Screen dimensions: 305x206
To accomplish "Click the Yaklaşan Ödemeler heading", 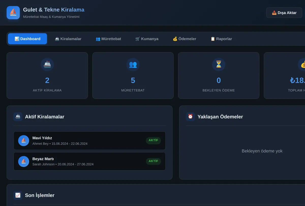I will (x=220, y=117).
